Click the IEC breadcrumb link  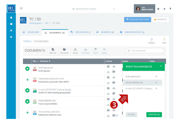47,23
